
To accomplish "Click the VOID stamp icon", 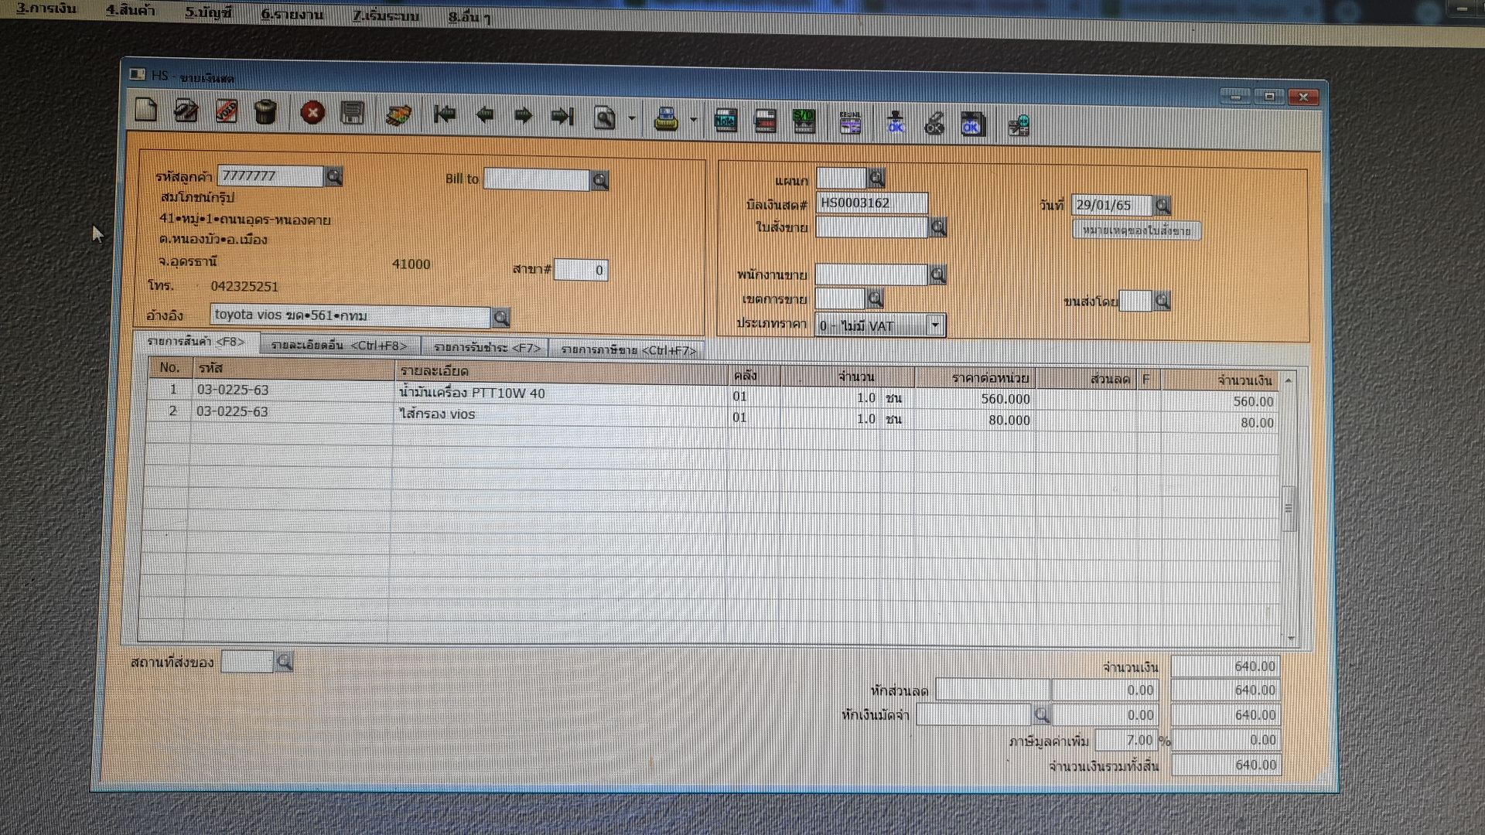I will [x=226, y=111].
